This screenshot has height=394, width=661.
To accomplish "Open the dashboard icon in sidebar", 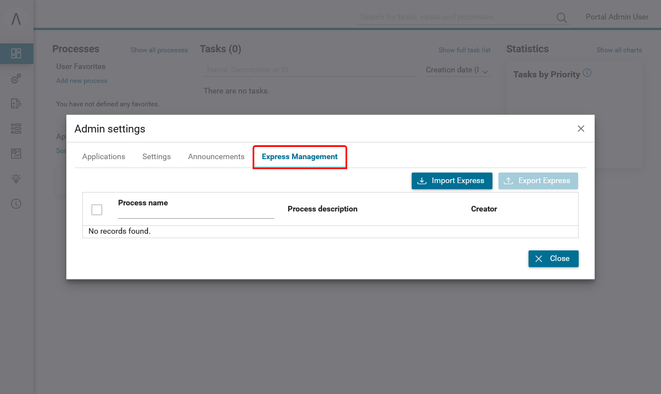I will click(16, 53).
